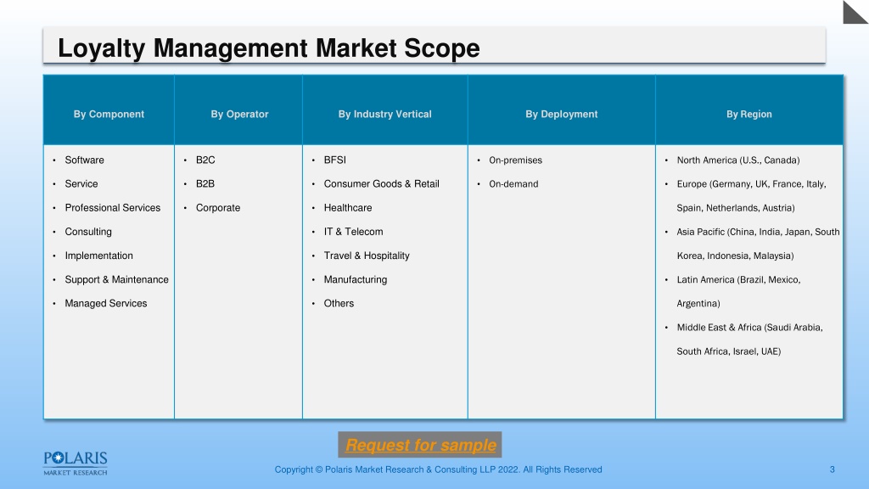Select the On-demand deployment entry
This screenshot has height=489, width=869.
[513, 184]
